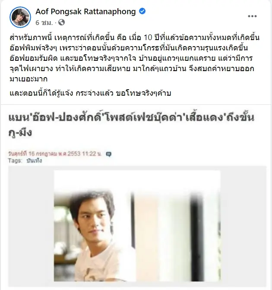The width and height of the screenshot is (272, 290).
Task: Select the บันเทิง tag link
Action: click(x=34, y=161)
